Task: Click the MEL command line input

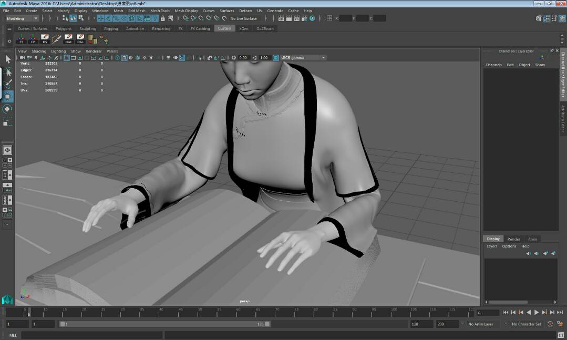Action: (91, 335)
